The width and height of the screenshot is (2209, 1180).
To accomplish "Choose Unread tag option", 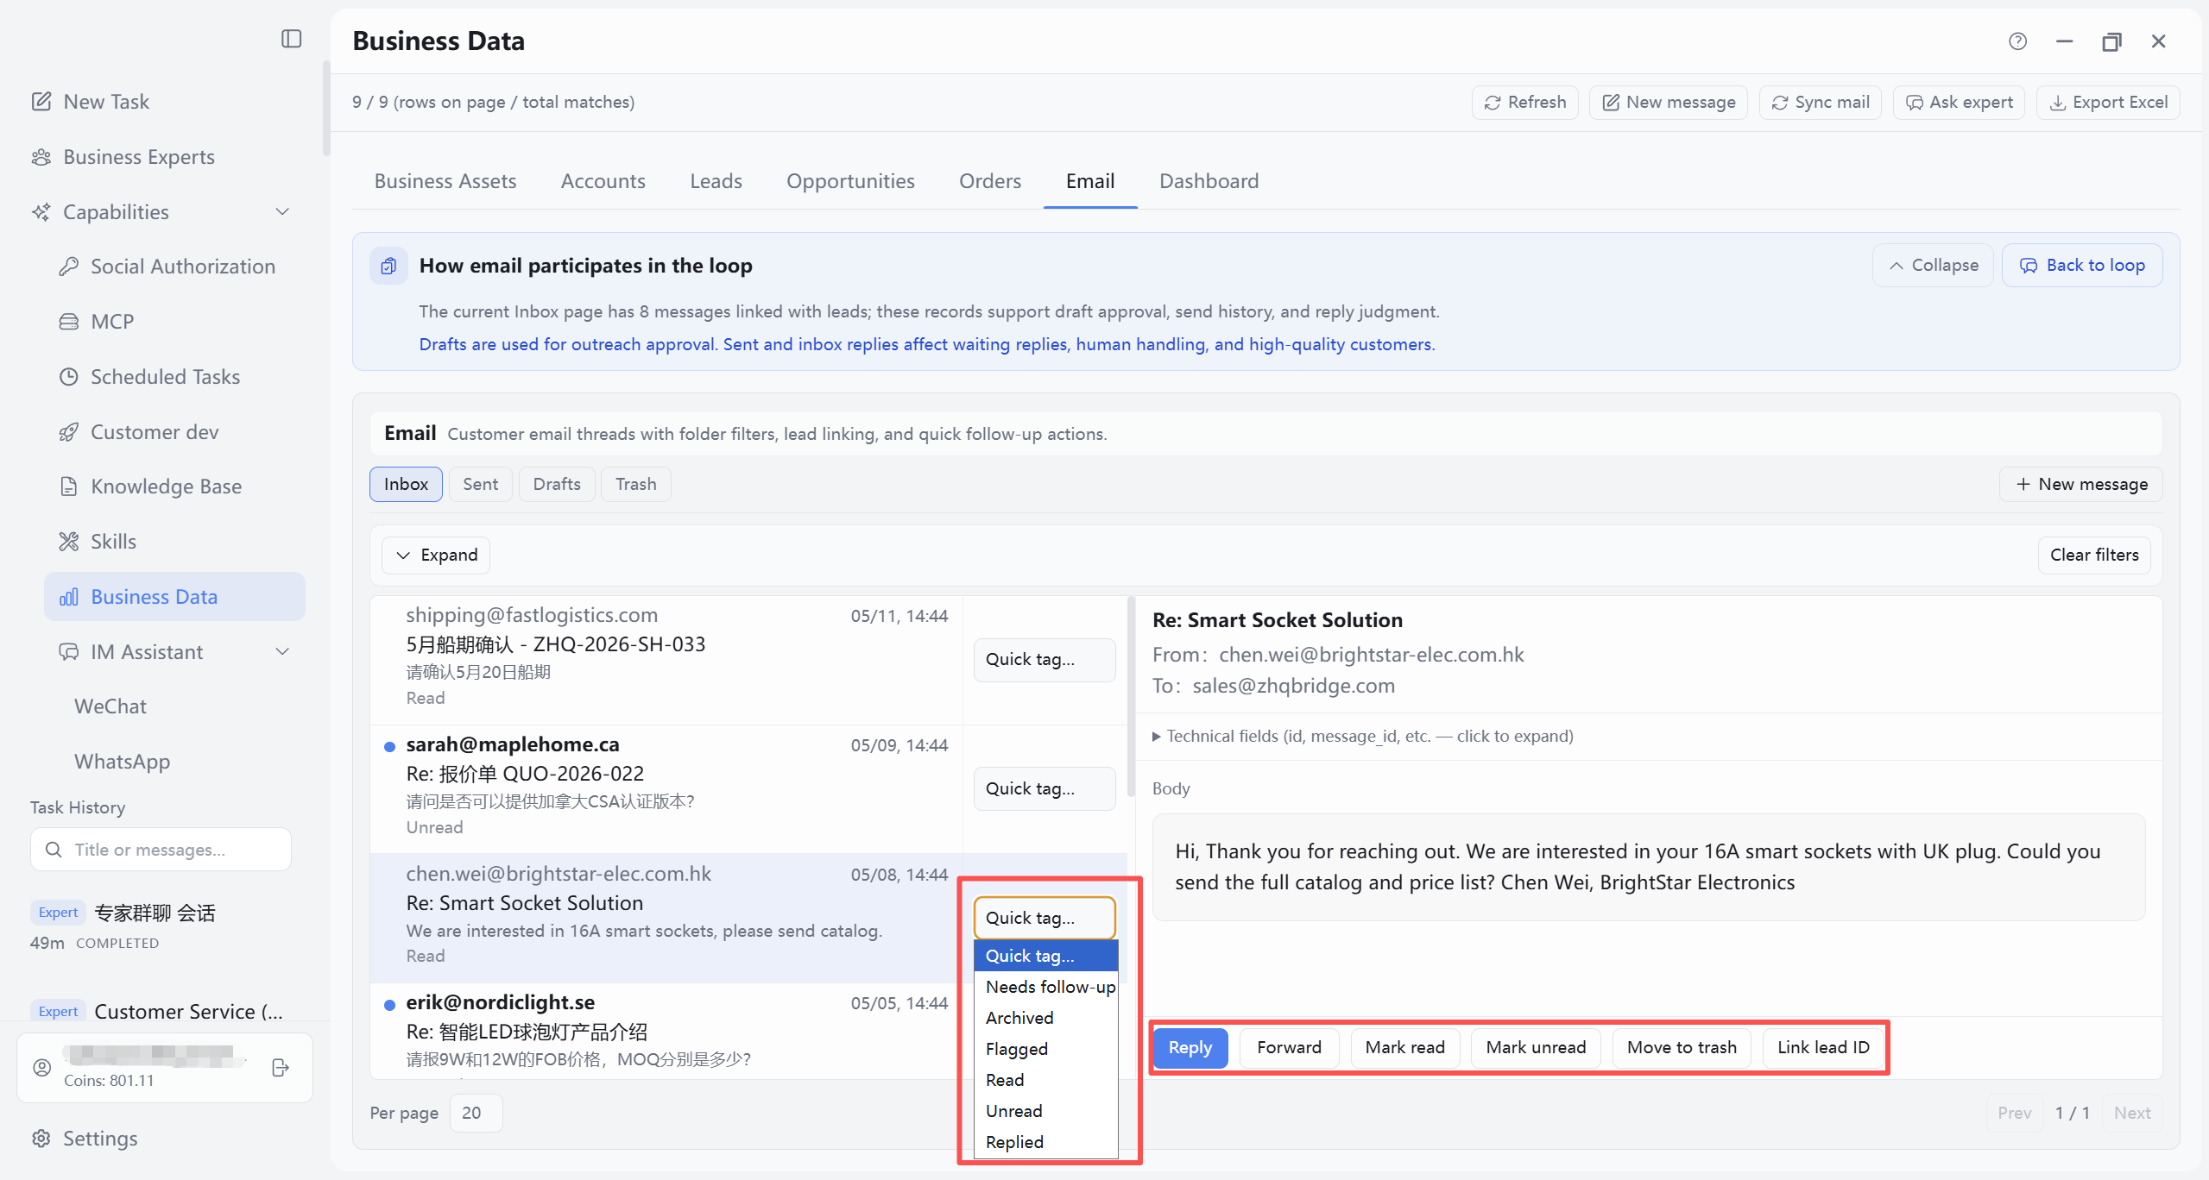I will [x=1046, y=1112].
